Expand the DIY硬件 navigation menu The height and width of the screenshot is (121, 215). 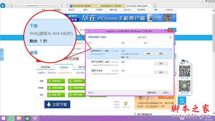coord(100,10)
